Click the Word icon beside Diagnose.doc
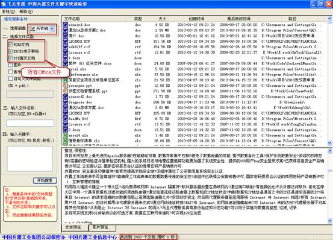The image size is (333, 240). click(65, 103)
